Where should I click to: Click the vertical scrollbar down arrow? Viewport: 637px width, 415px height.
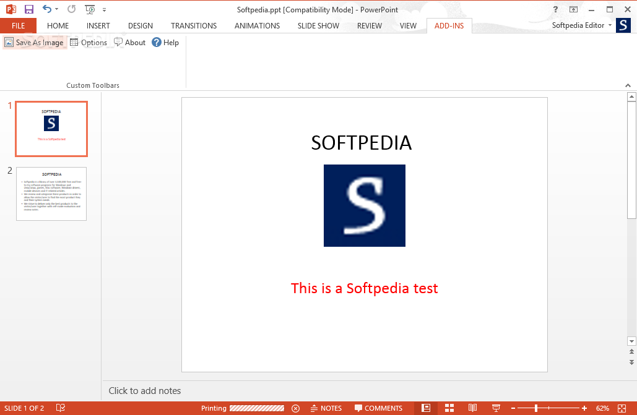pos(631,341)
